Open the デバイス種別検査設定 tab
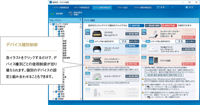The image size is (200, 105). click(143, 8)
